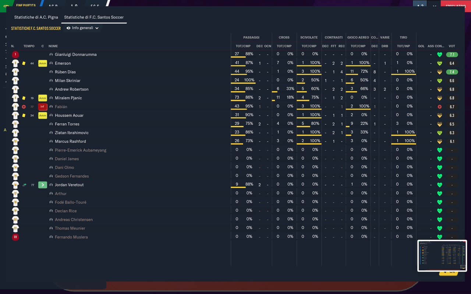The image size is (471, 294).
Task: Click the 6.1 rating in Marcus Rashford's row
Action: [452, 141]
